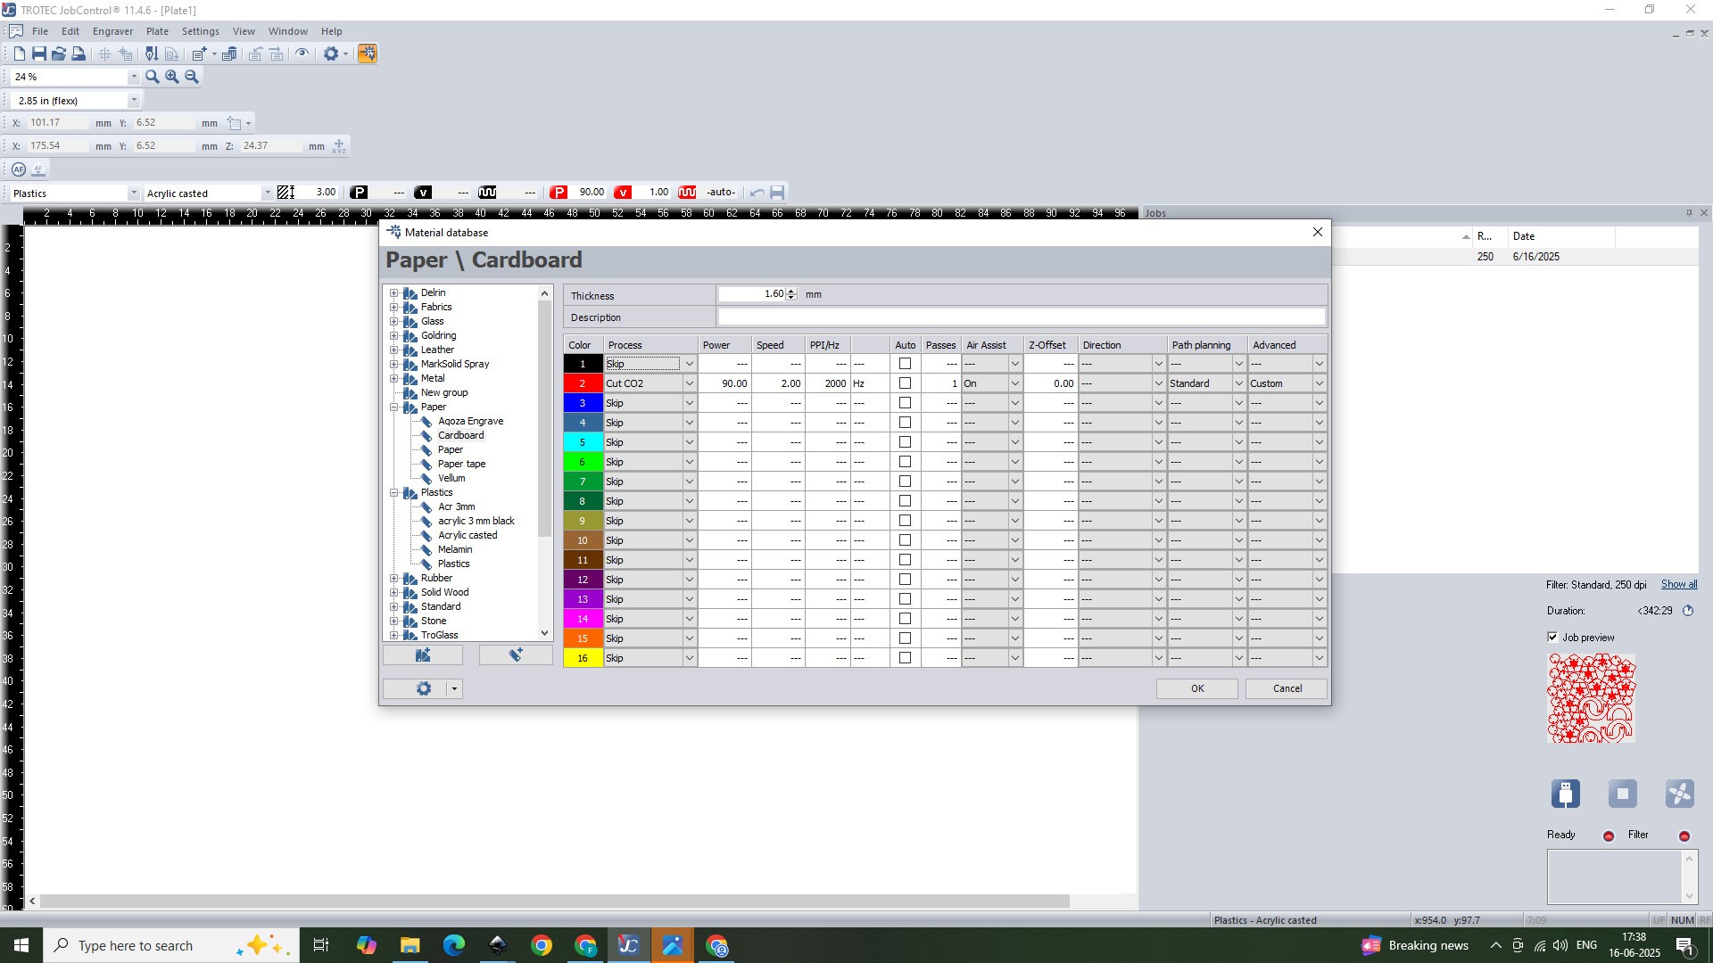
Task: Expand the Metal group in material tree
Action: 393,379
